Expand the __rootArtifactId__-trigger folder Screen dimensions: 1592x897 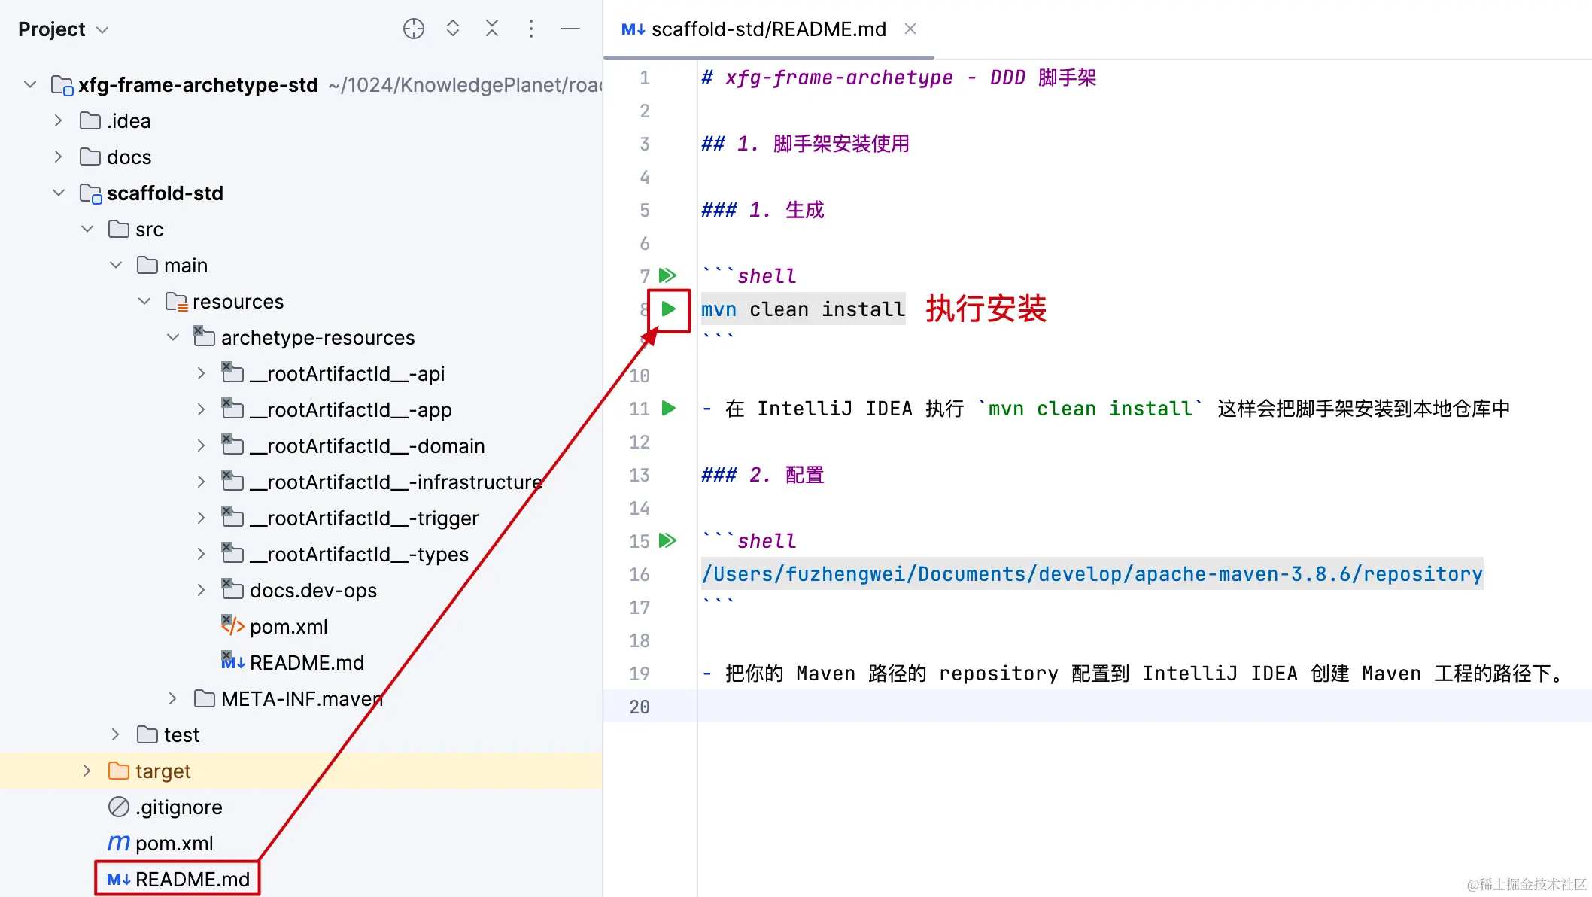point(201,518)
